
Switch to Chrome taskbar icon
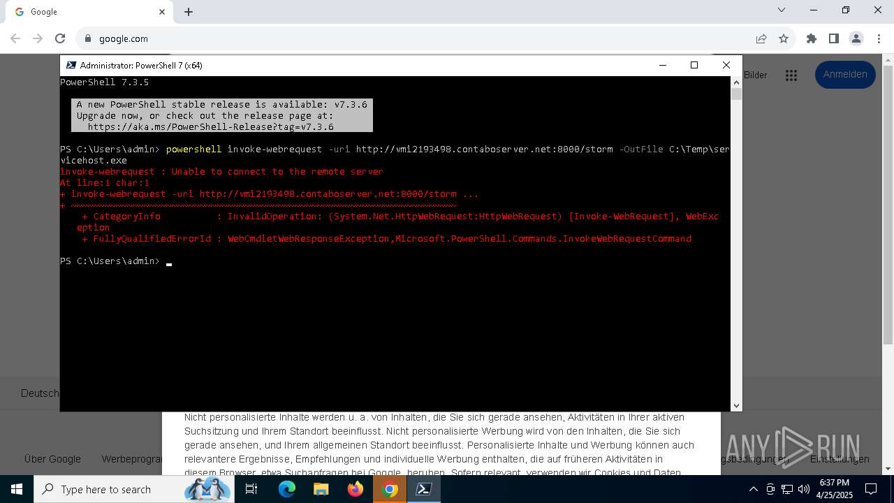click(390, 489)
